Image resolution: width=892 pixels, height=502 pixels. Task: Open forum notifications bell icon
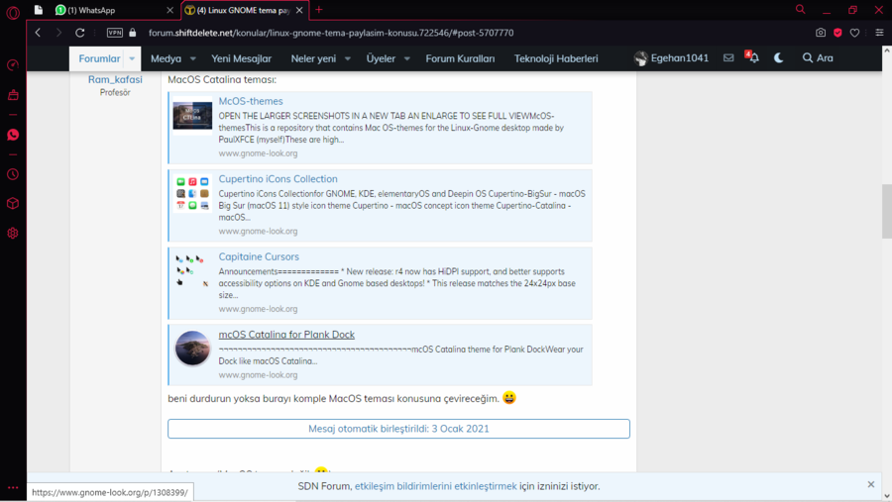coord(753,58)
